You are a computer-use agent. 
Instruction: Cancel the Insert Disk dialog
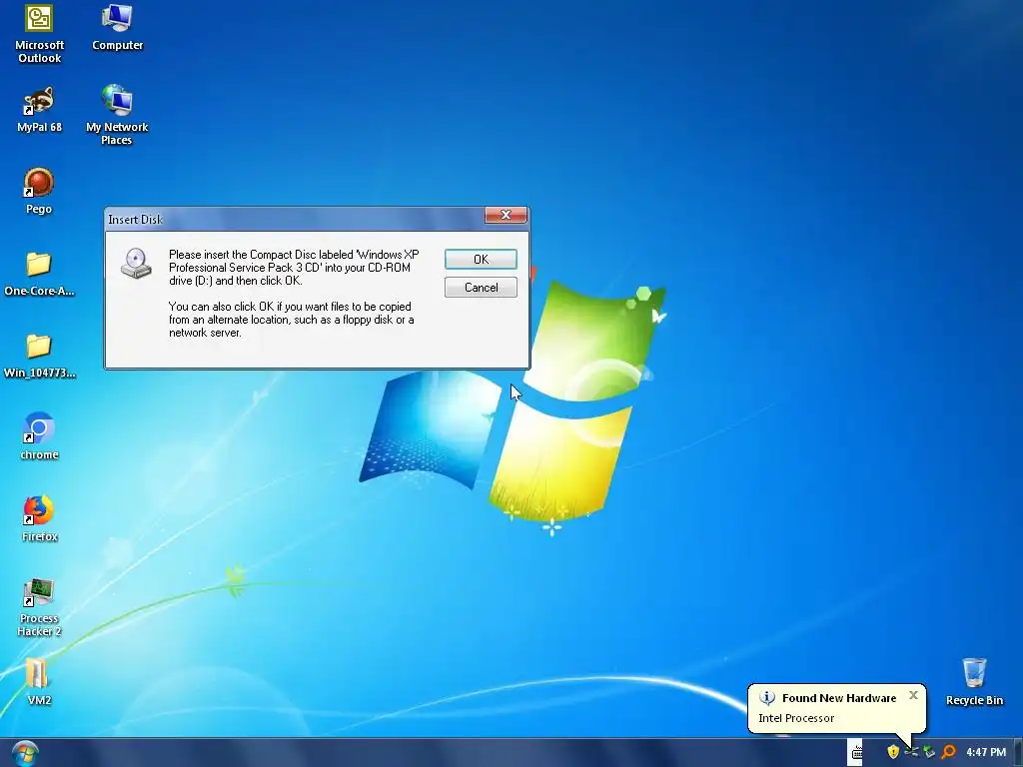(x=481, y=287)
